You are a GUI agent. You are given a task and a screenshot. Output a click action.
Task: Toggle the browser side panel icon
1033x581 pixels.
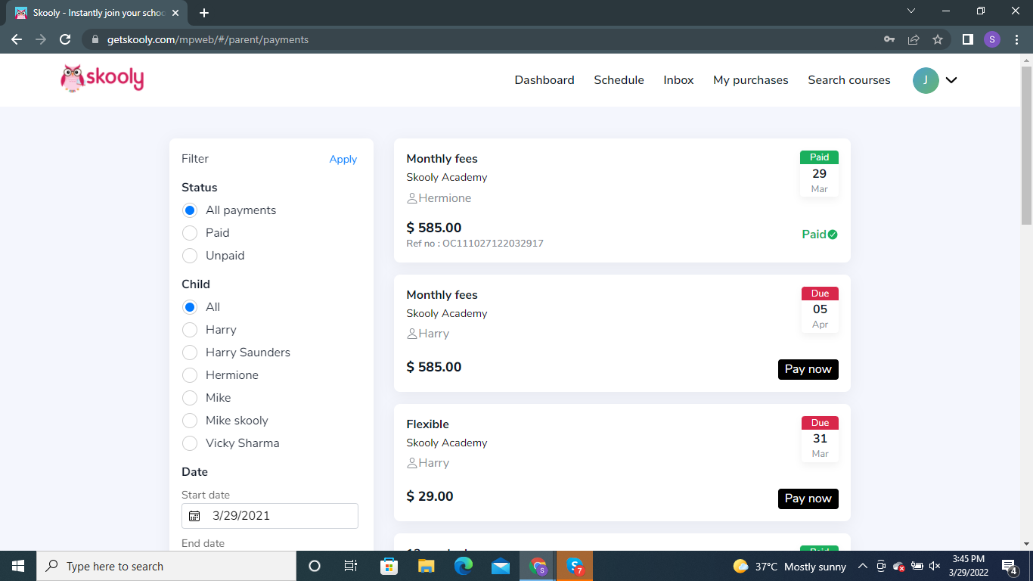[967, 39]
